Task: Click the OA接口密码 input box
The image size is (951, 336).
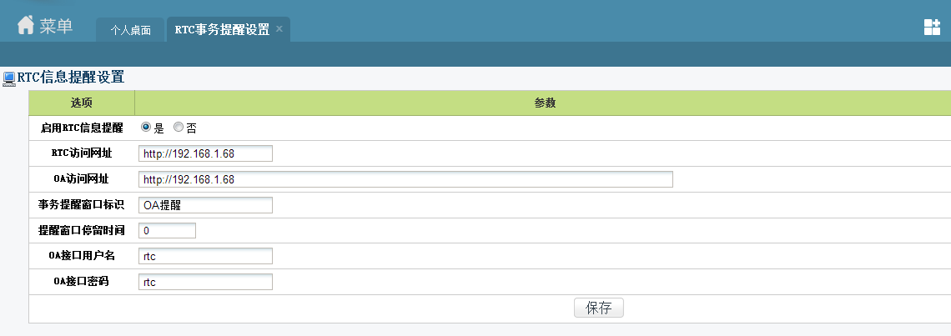Action: (x=205, y=282)
